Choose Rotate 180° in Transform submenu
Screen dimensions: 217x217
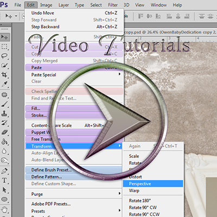[x=153, y=201]
